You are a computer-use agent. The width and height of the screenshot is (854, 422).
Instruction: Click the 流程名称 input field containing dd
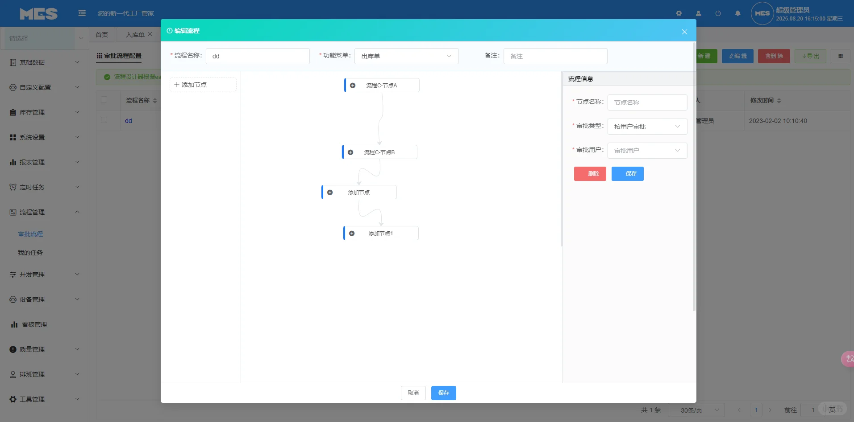pyautogui.click(x=258, y=56)
